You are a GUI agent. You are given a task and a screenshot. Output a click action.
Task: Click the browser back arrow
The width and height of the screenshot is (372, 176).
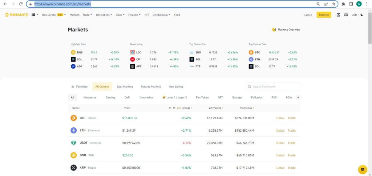[5, 4]
